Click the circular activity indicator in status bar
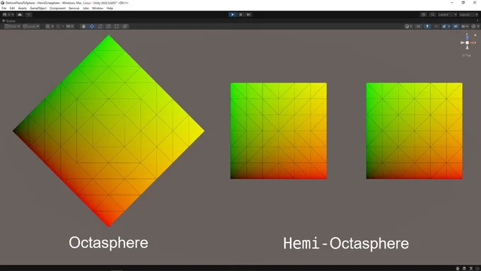481x271 pixels. [477, 268]
